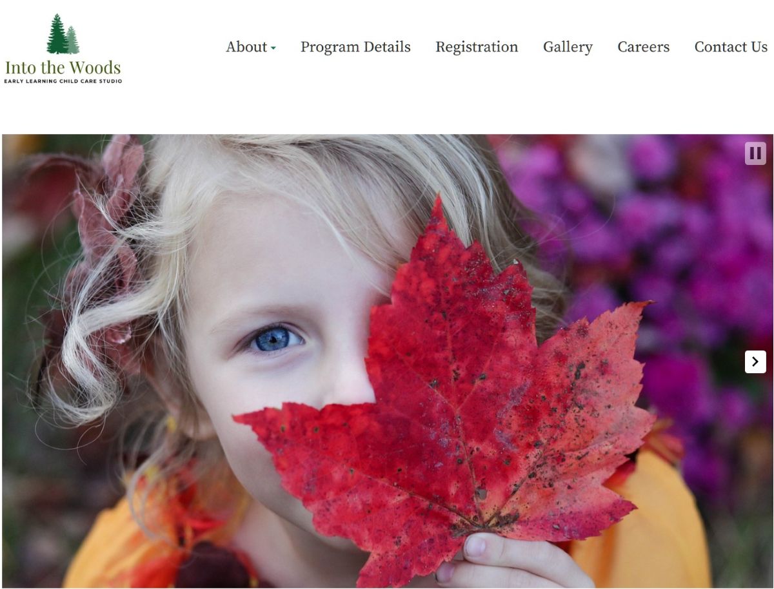Advance to the next slide arrow
Viewport: 774px width, 589px height.
pyautogui.click(x=755, y=362)
